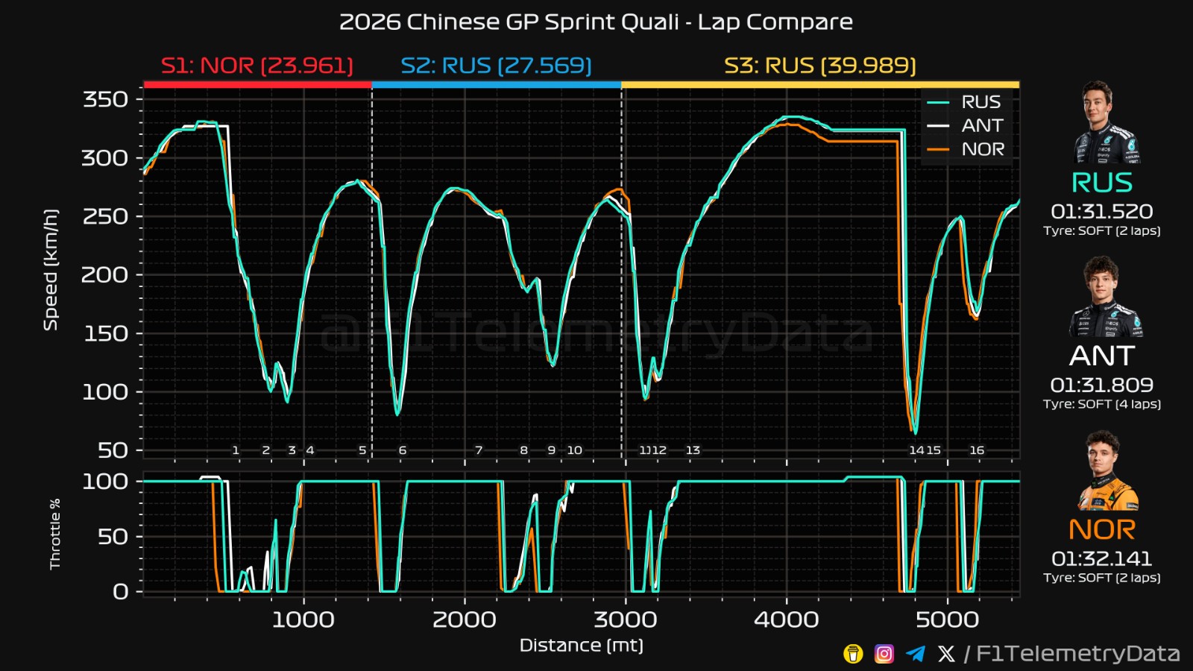Click the "Throttle %" axis label
This screenshot has height=671, width=1193.
click(54, 535)
